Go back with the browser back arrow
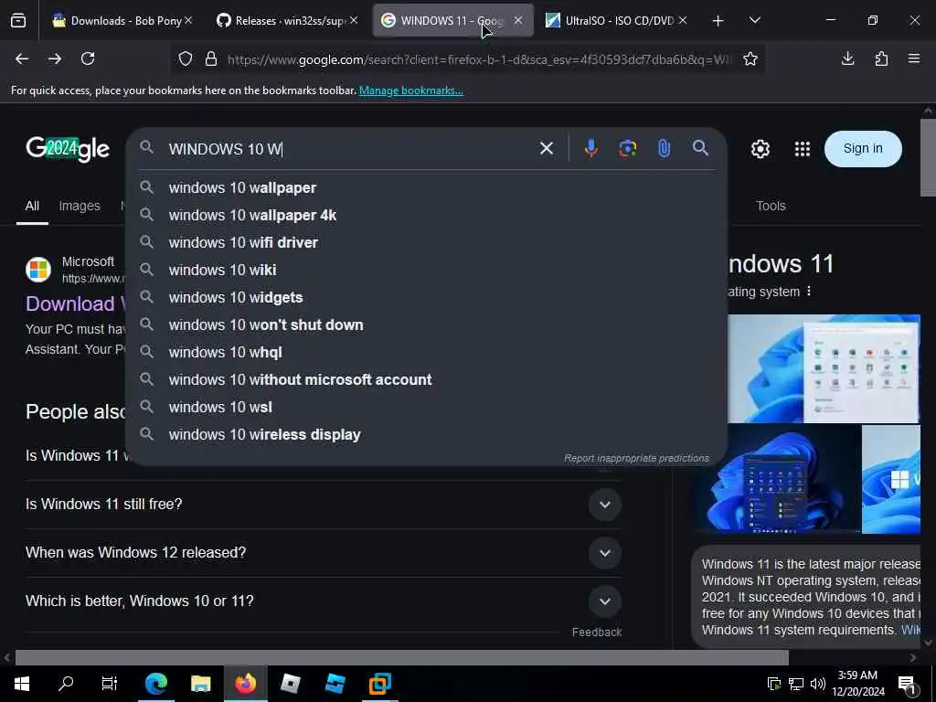This screenshot has width=936, height=702. (x=22, y=58)
